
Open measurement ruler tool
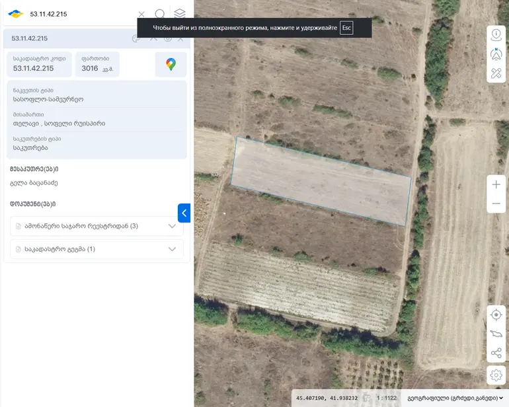click(496, 73)
